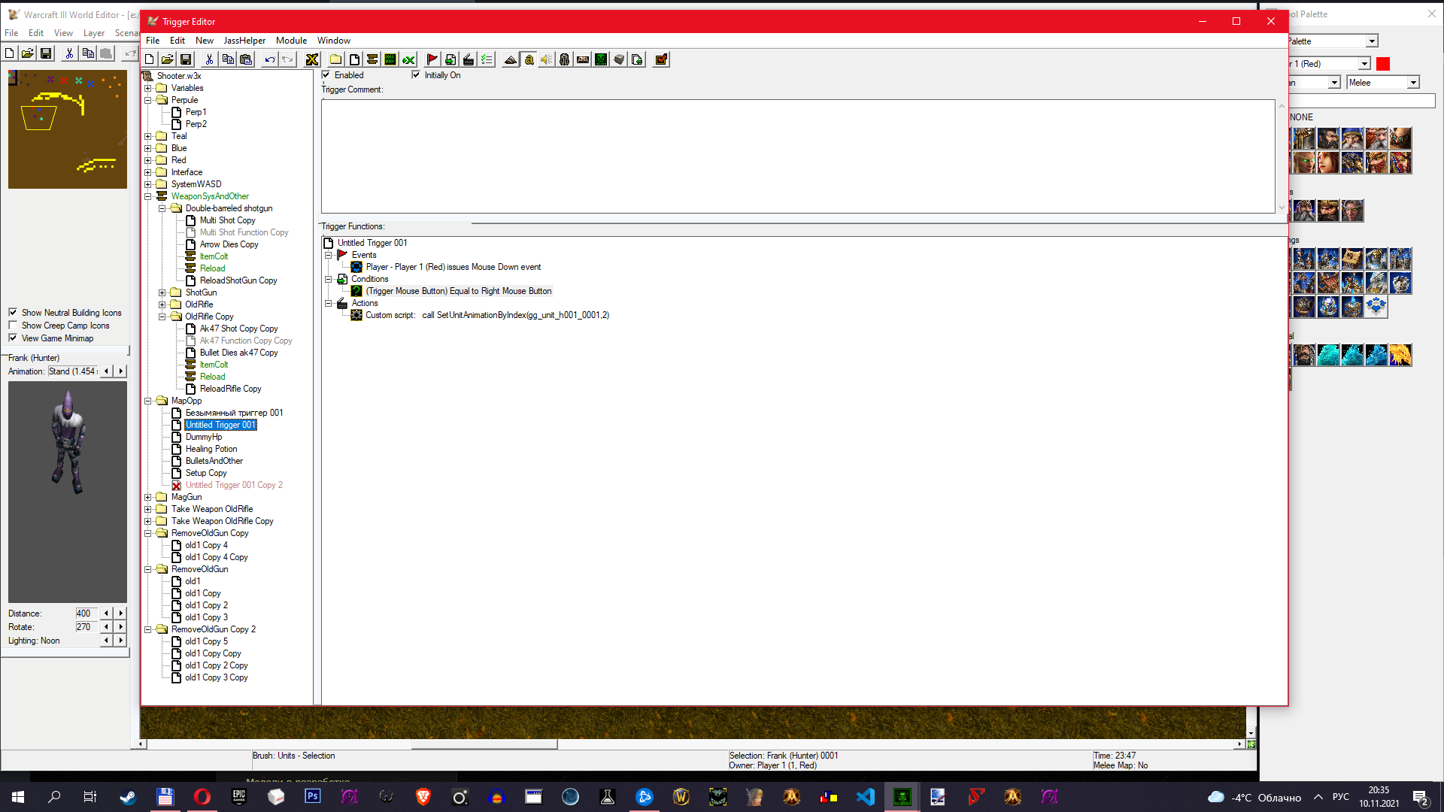Uncheck the Initially On checkbox
The height and width of the screenshot is (812, 1444).
[416, 75]
